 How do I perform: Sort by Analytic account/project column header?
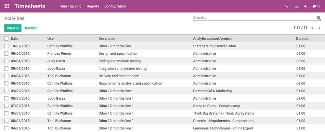click(x=213, y=38)
